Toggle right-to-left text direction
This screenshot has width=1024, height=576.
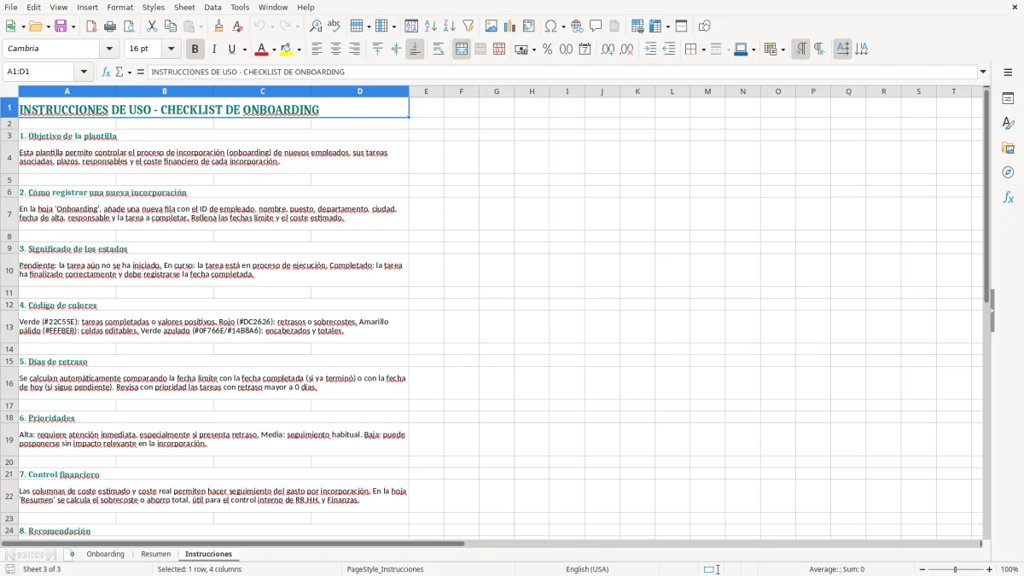coord(819,49)
